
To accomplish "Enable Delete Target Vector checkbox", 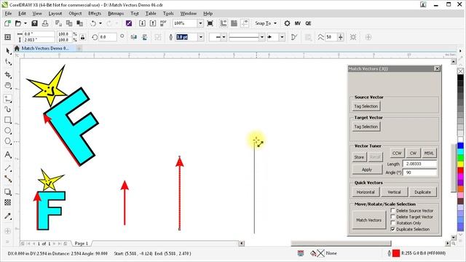I will [393, 217].
